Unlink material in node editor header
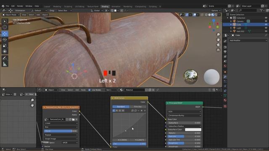This screenshot has height=151, width=269. pos(153,90)
